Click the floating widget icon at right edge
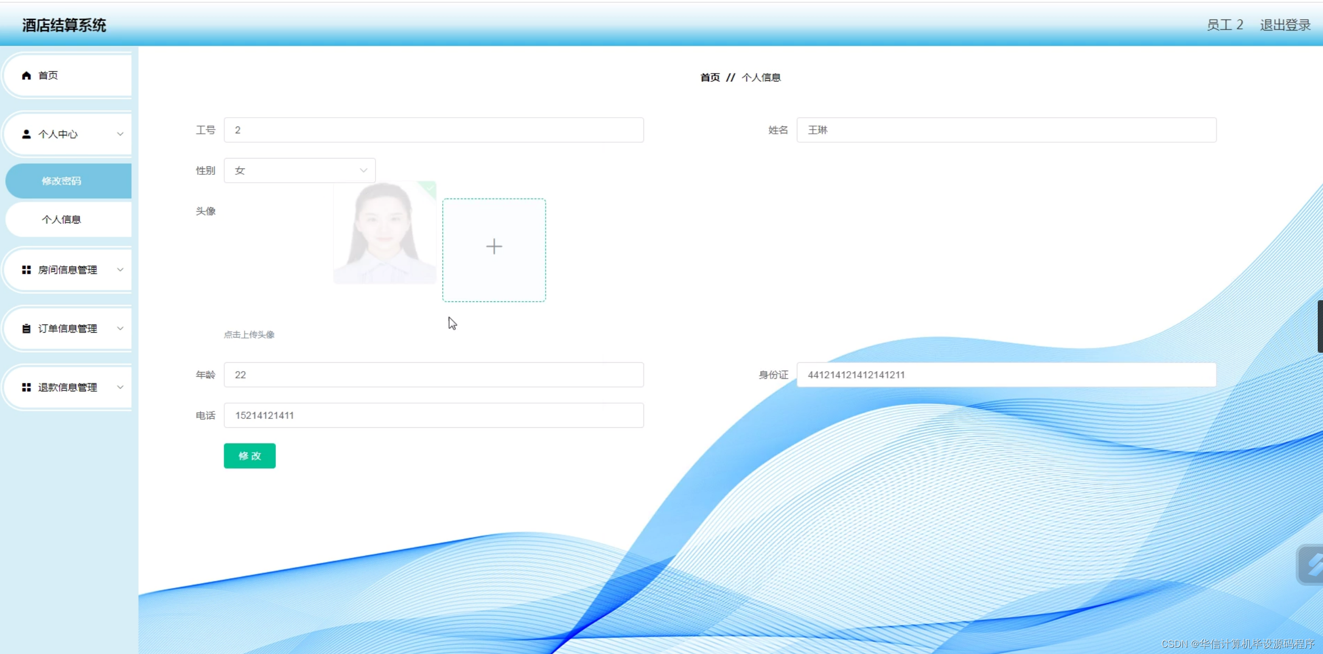Viewport: 1323px width, 654px height. point(1312,565)
